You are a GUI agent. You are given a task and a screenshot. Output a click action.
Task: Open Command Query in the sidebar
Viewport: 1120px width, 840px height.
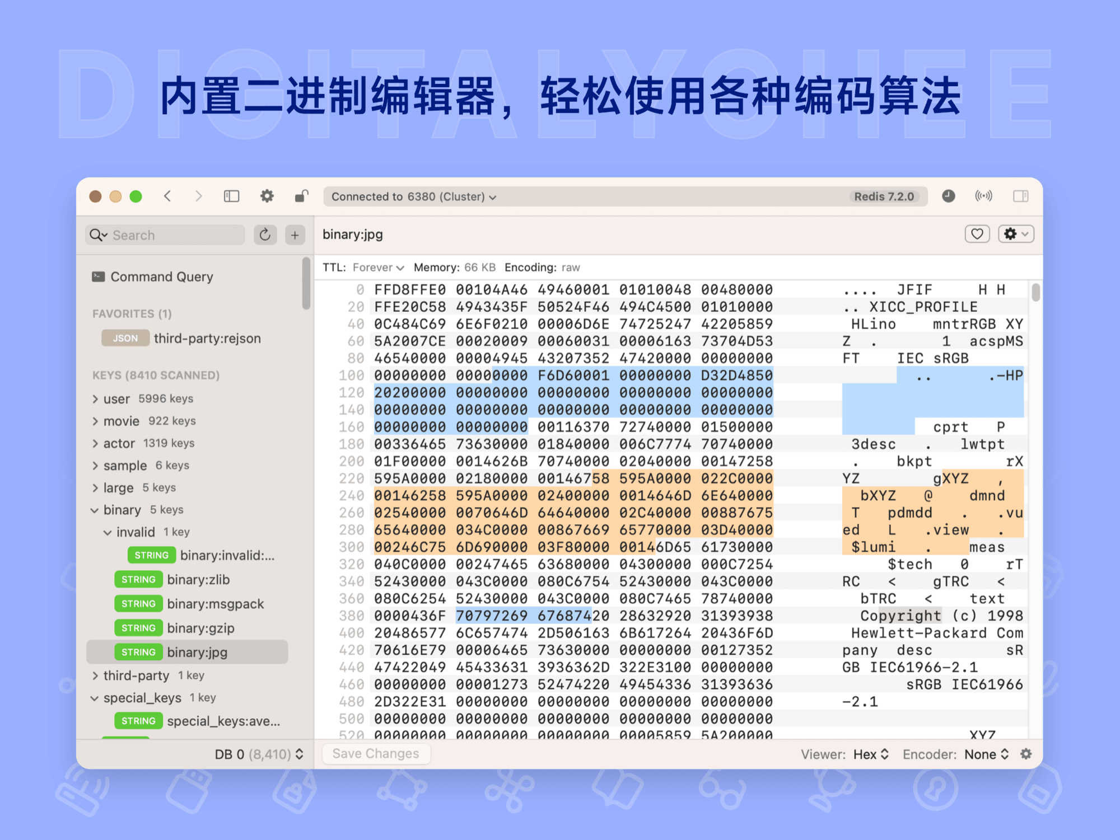[x=161, y=276]
